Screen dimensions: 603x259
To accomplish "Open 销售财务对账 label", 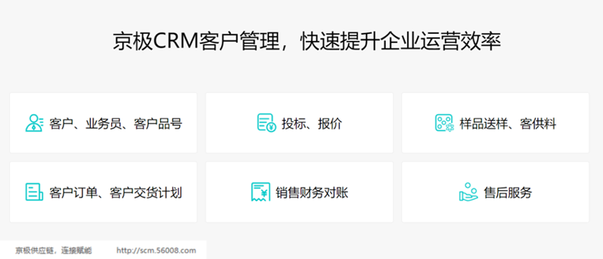I will pyautogui.click(x=312, y=193).
